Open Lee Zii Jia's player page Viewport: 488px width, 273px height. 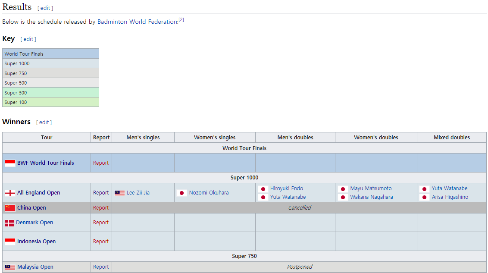click(x=138, y=193)
